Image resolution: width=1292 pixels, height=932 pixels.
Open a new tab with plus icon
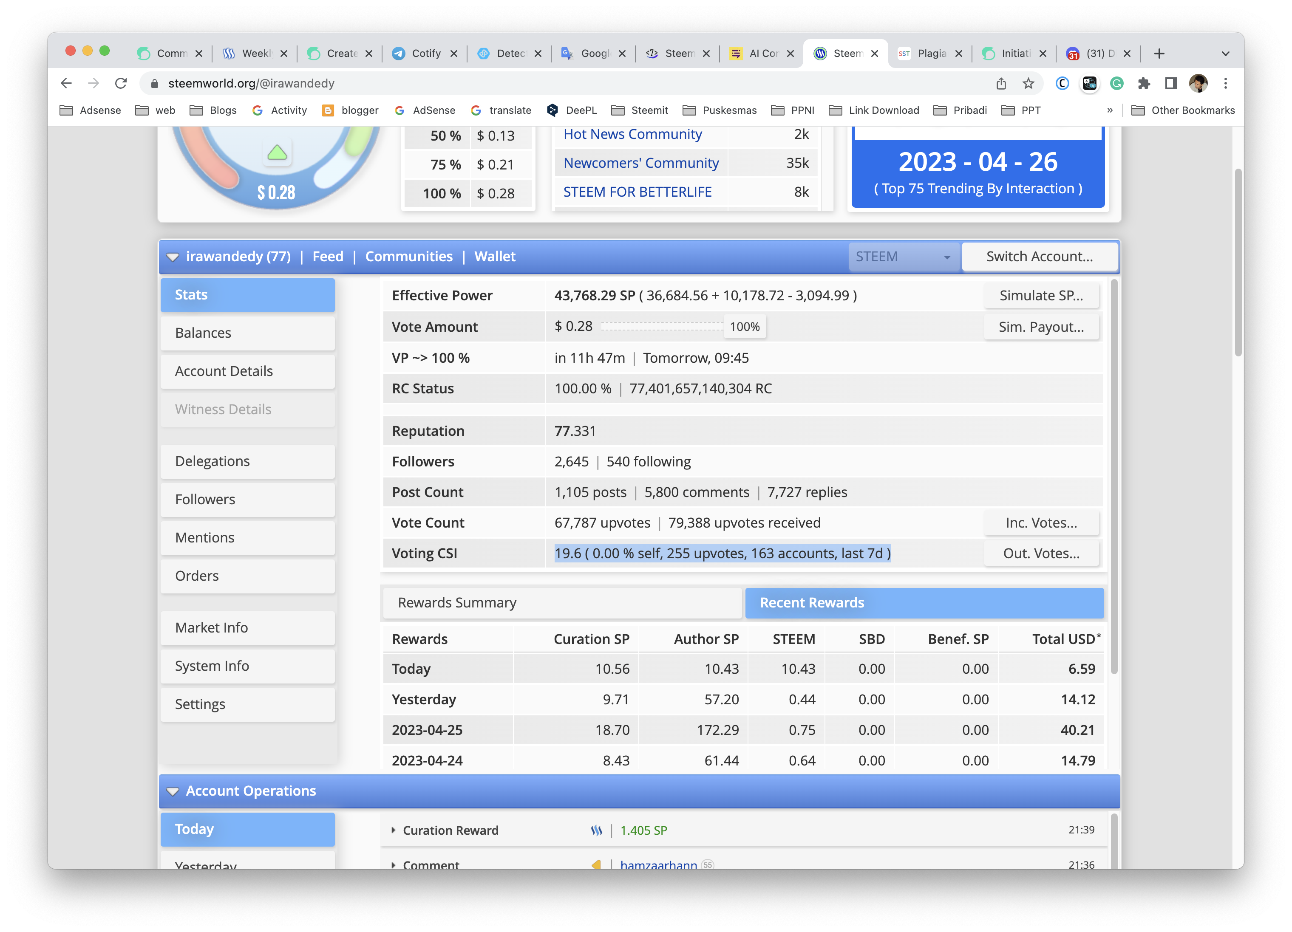(x=1159, y=54)
